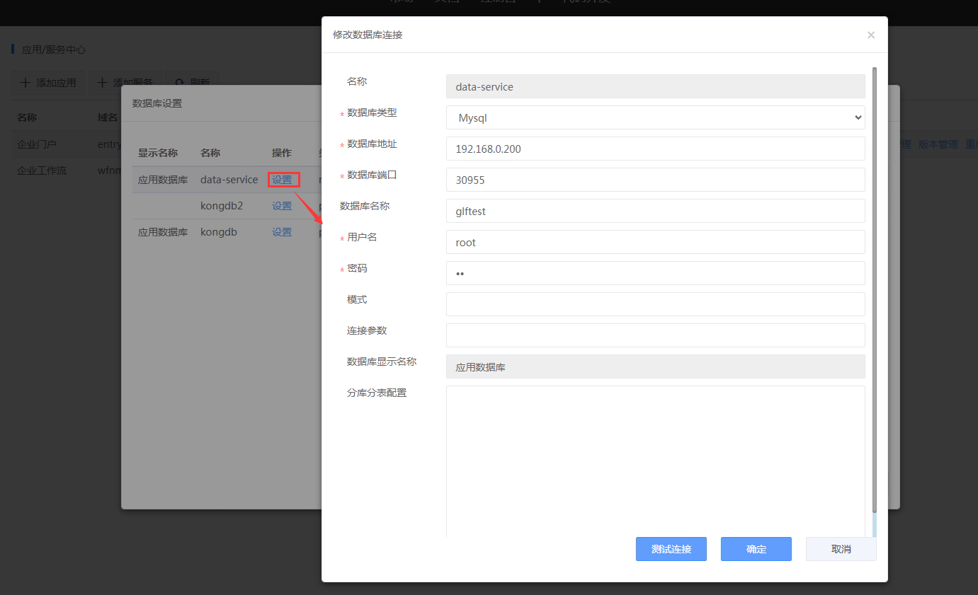Click 设置 link for kongdb row

coord(282,232)
